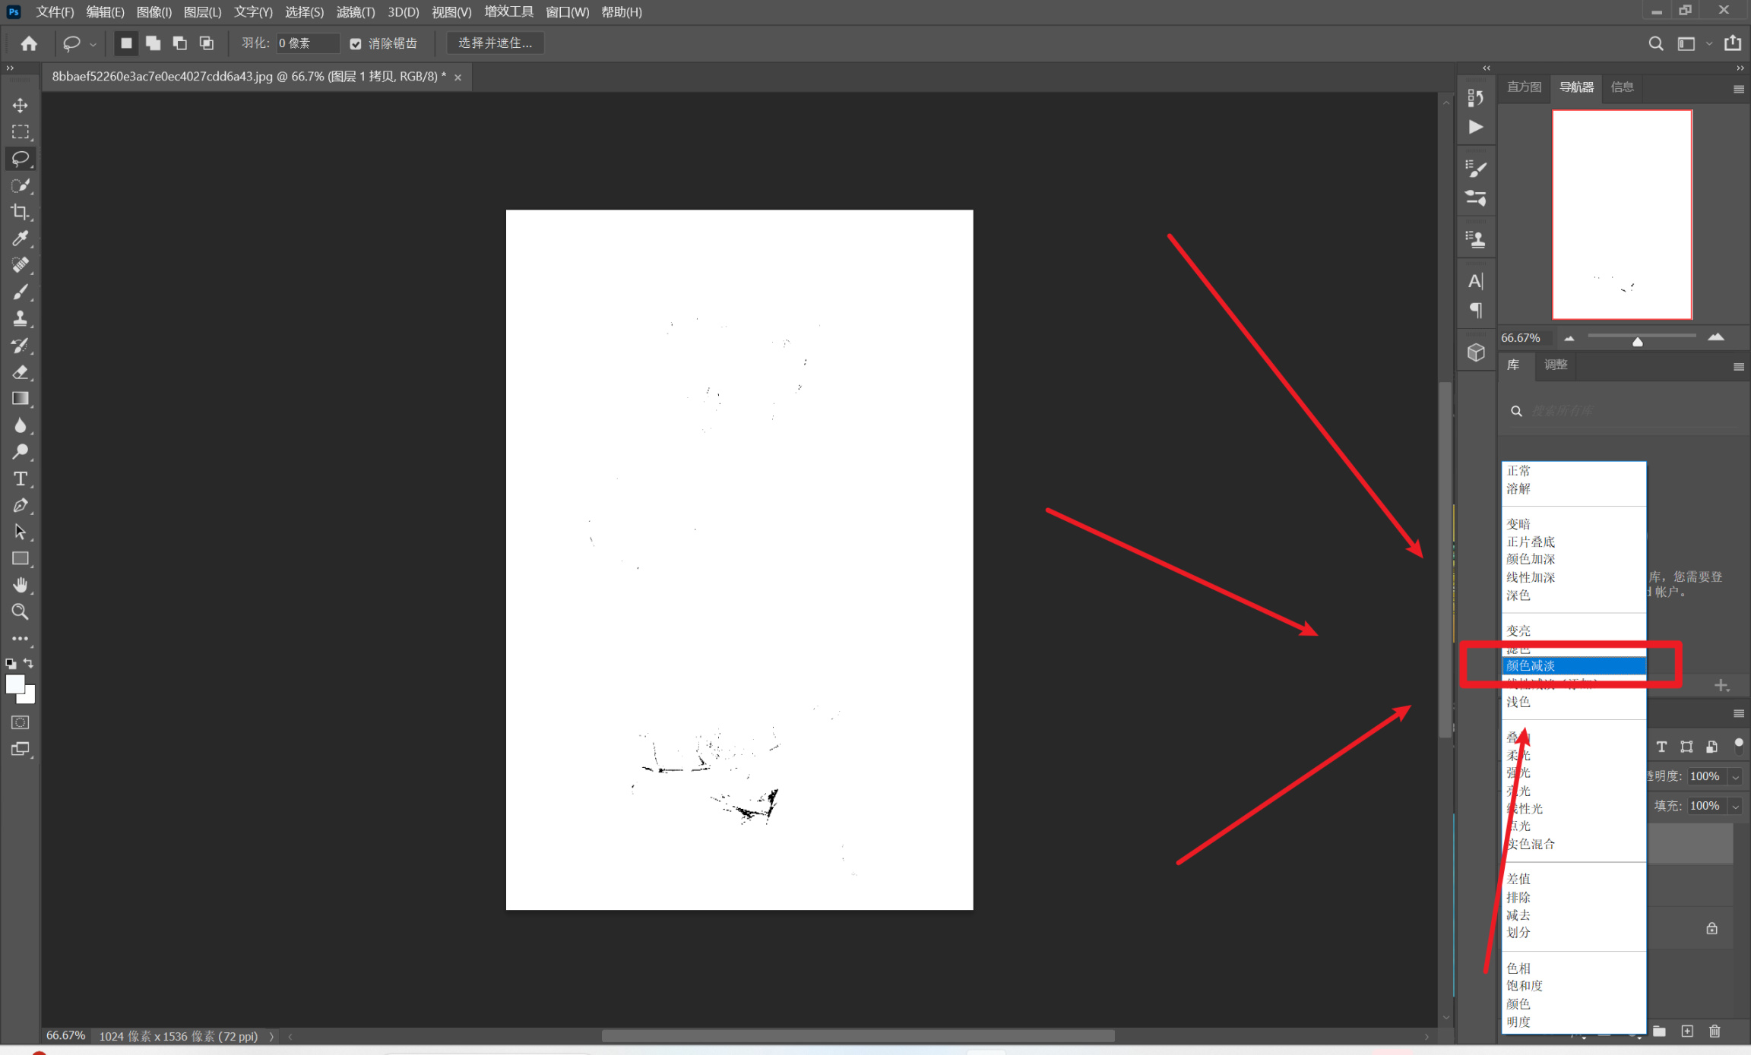Select the Lasso tool in toolbox
Image resolution: width=1751 pixels, height=1055 pixels.
pyautogui.click(x=21, y=158)
